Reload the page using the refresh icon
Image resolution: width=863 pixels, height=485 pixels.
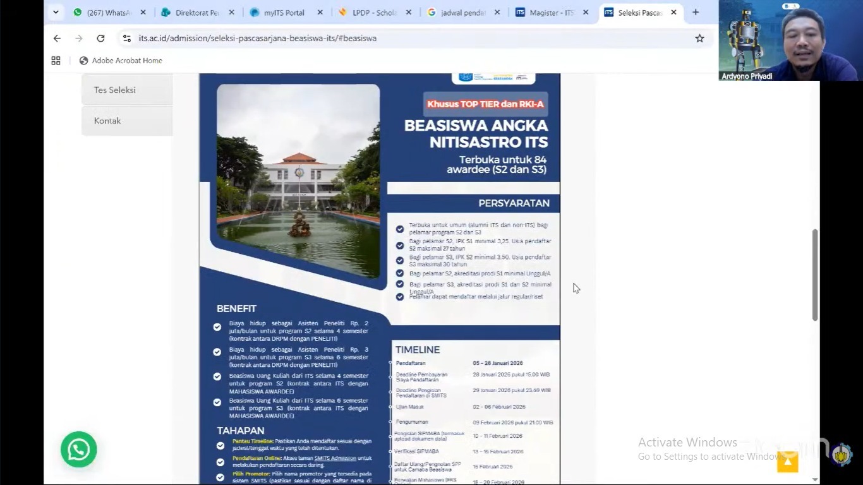coord(100,39)
